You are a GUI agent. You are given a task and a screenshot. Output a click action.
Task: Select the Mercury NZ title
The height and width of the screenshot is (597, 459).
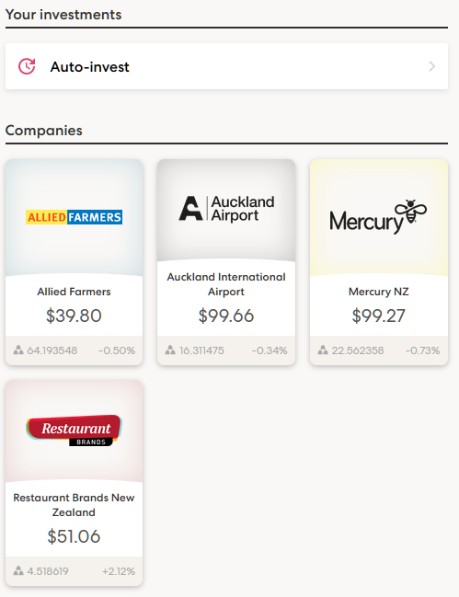pyautogui.click(x=379, y=292)
